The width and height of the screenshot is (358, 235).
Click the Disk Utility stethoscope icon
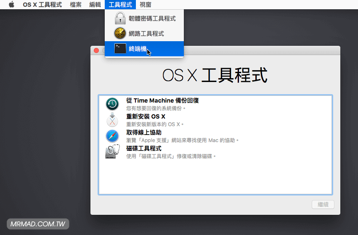pos(112,151)
